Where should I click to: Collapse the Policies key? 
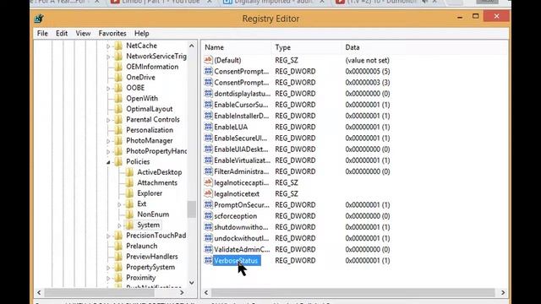pos(108,162)
